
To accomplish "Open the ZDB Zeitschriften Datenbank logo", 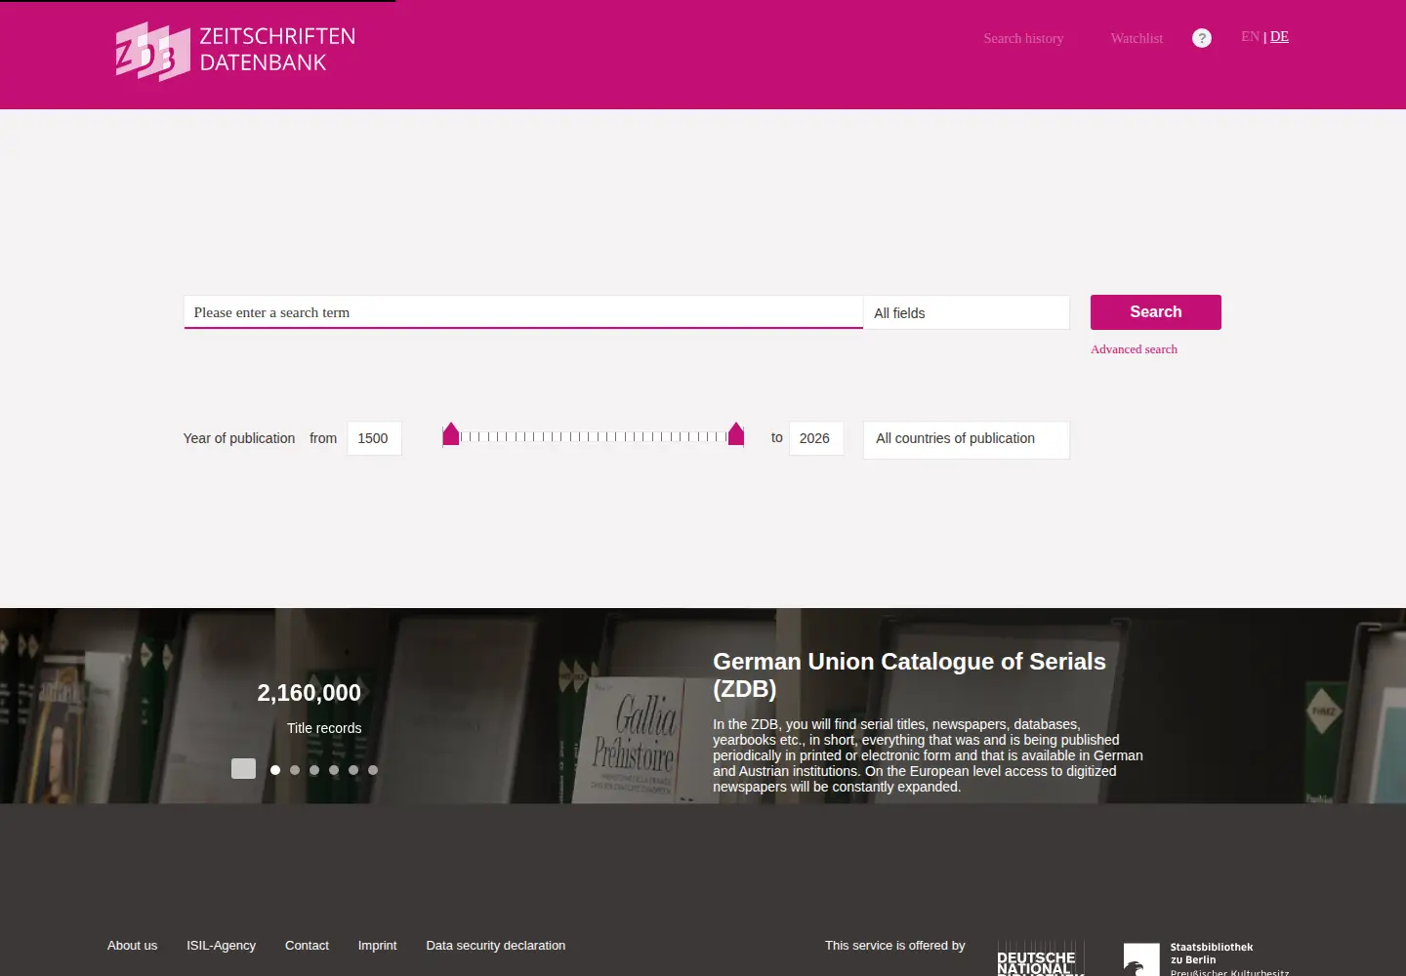I will click(x=235, y=51).
